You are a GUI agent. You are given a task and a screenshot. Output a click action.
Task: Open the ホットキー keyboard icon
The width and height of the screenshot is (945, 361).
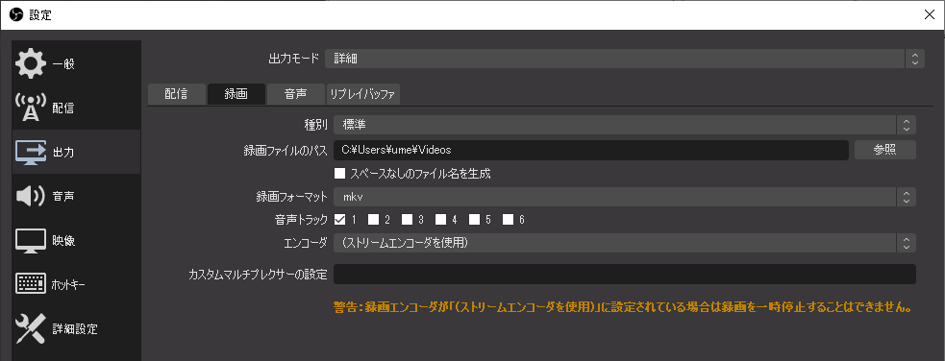(x=30, y=284)
